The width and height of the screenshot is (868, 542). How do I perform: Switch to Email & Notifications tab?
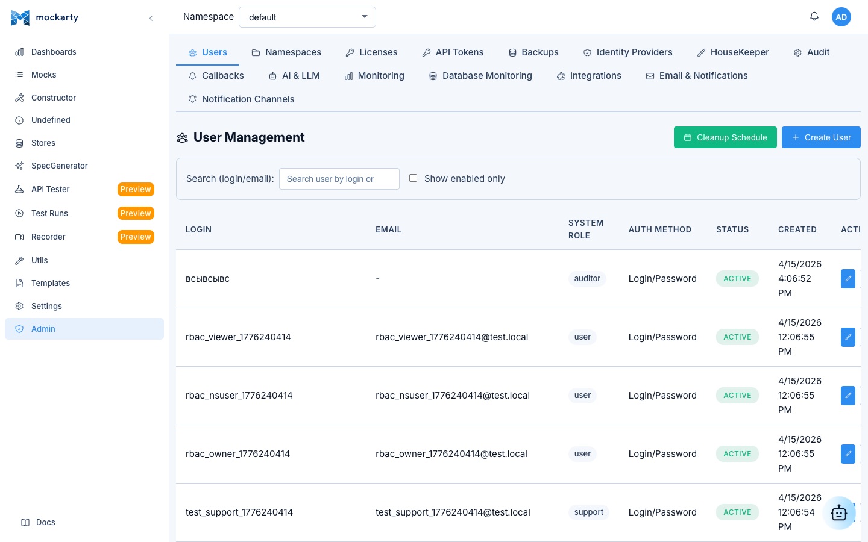tap(697, 76)
